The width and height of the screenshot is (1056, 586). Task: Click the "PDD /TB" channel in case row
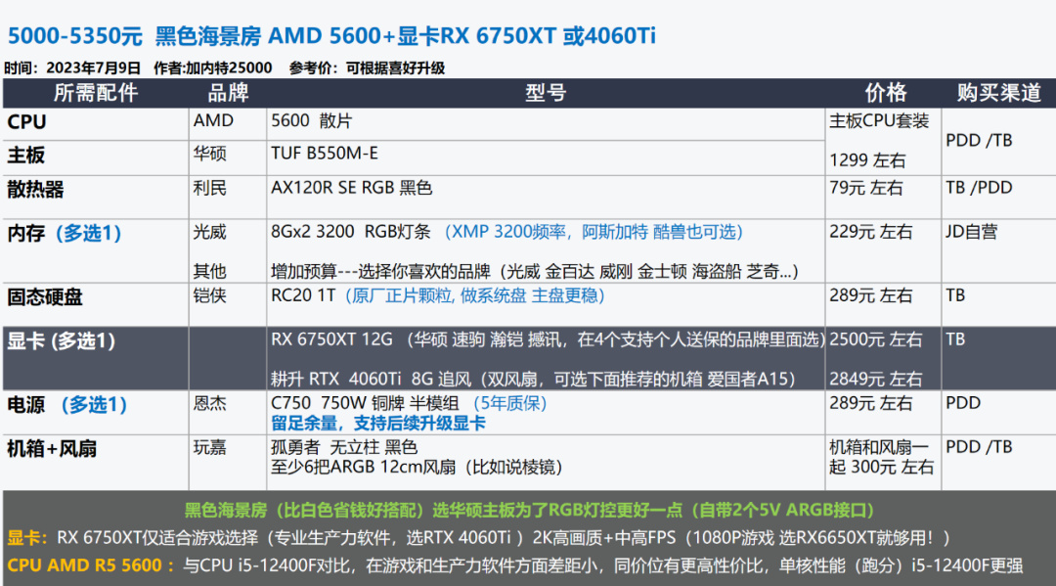(x=979, y=447)
